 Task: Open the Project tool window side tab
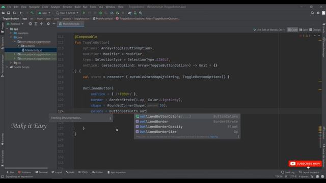coord(2,27)
